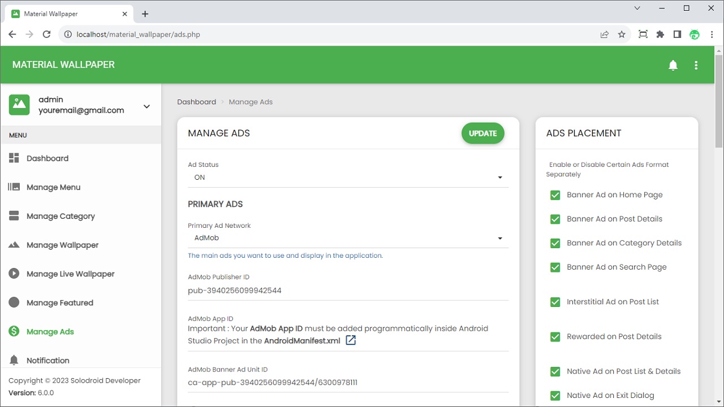Go to Manage Wallpaper menu item
724x407 pixels.
(x=62, y=245)
